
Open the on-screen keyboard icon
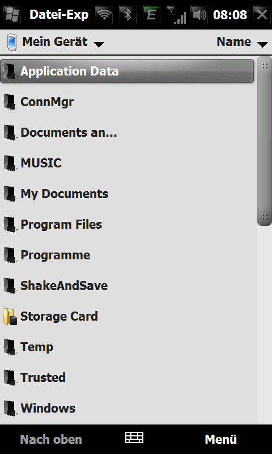[x=134, y=438]
